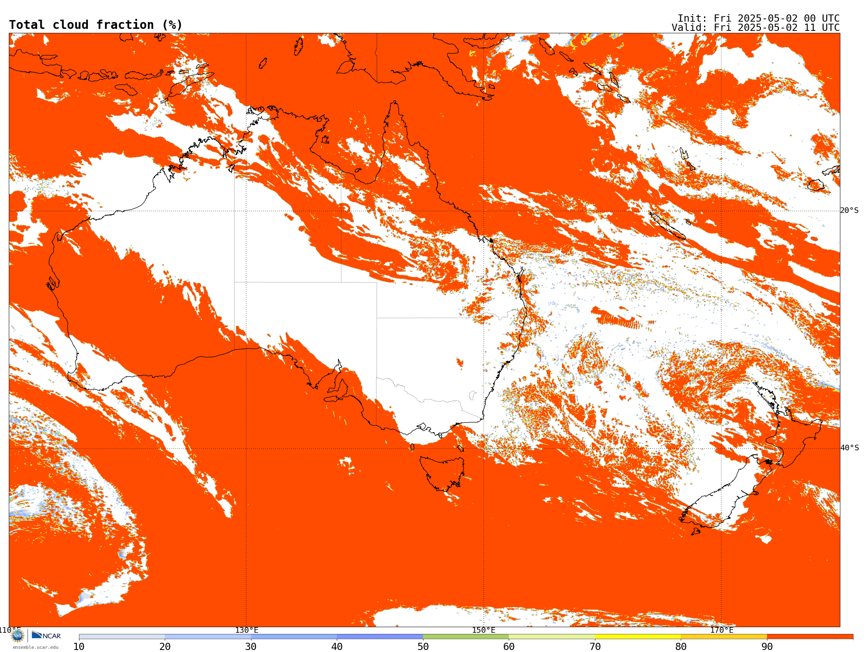This screenshot has width=866, height=652.
Task: Click the 40-50 periwinkle colorbar segment
Action: coord(380,637)
